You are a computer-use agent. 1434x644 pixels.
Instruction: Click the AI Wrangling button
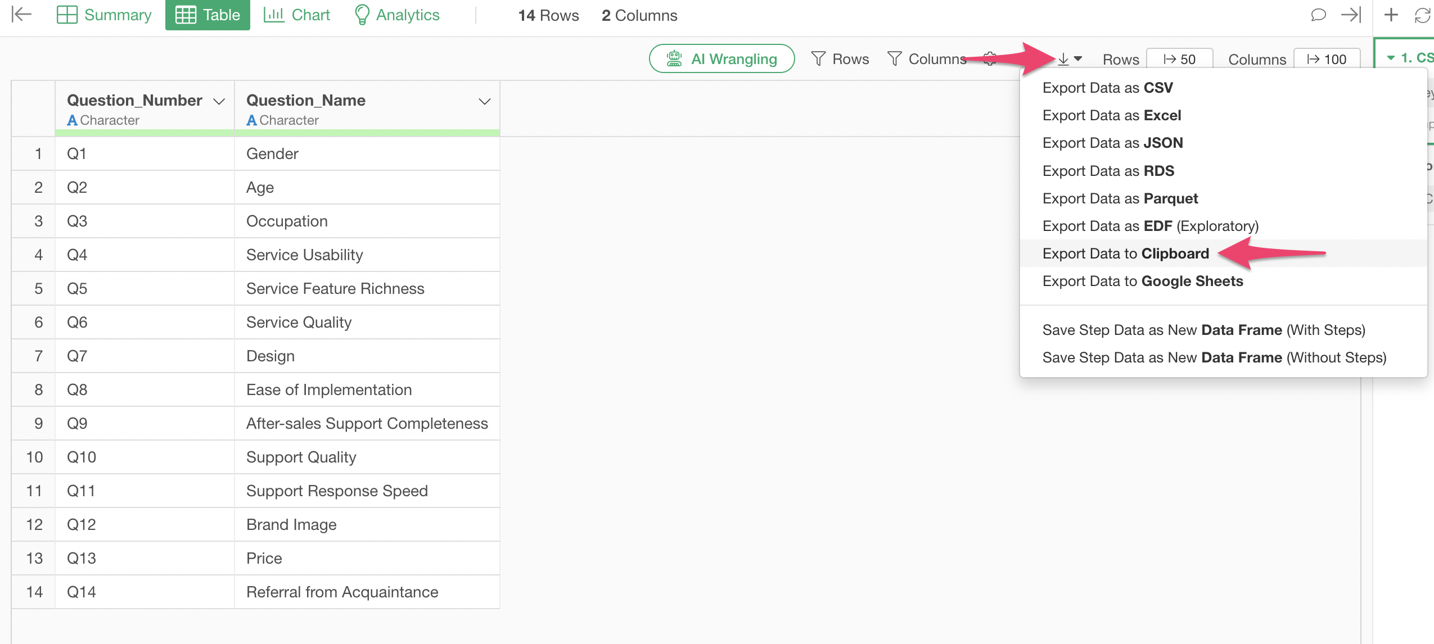point(721,59)
